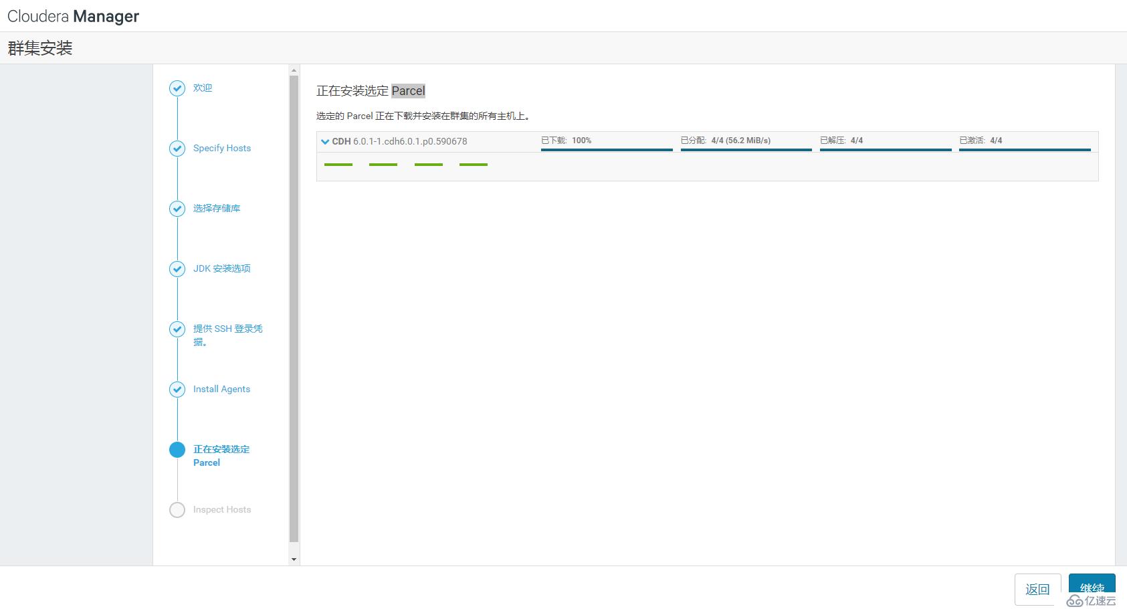Screen dimensions: 1127x609
Task: Click the 已下载 100% progress bar
Action: [607, 150]
